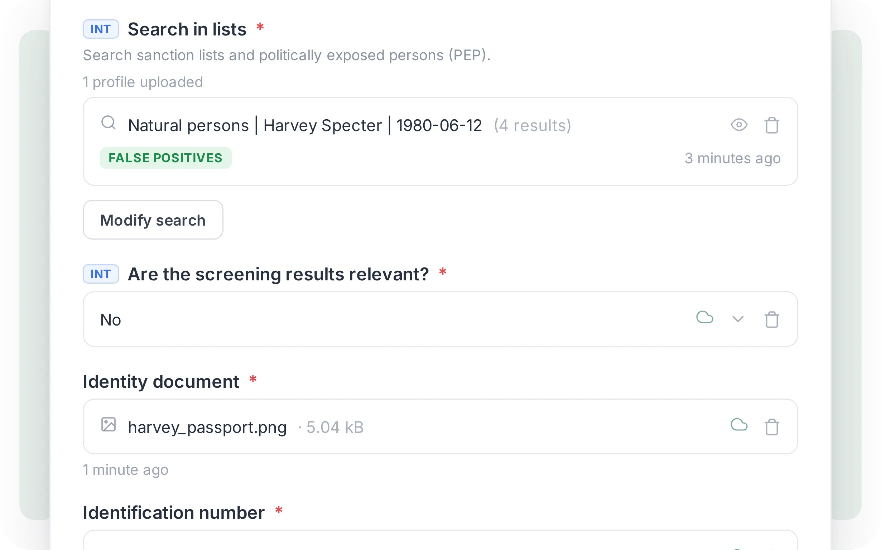Click the '(4 results)' count text
Image resolution: width=881 pixels, height=550 pixels.
click(x=533, y=125)
